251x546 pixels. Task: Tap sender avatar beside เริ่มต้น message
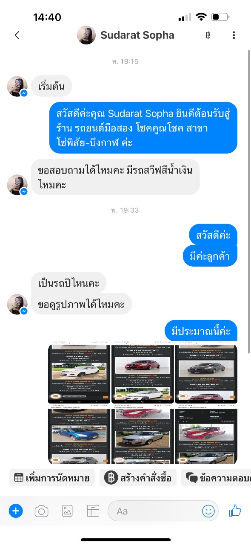[x=17, y=87]
